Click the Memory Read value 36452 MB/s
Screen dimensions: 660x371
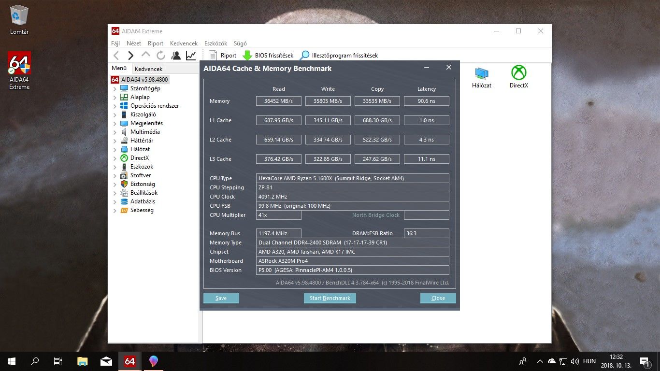279,101
